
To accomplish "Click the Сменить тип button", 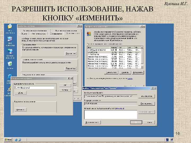I will [x=111, y=73].
